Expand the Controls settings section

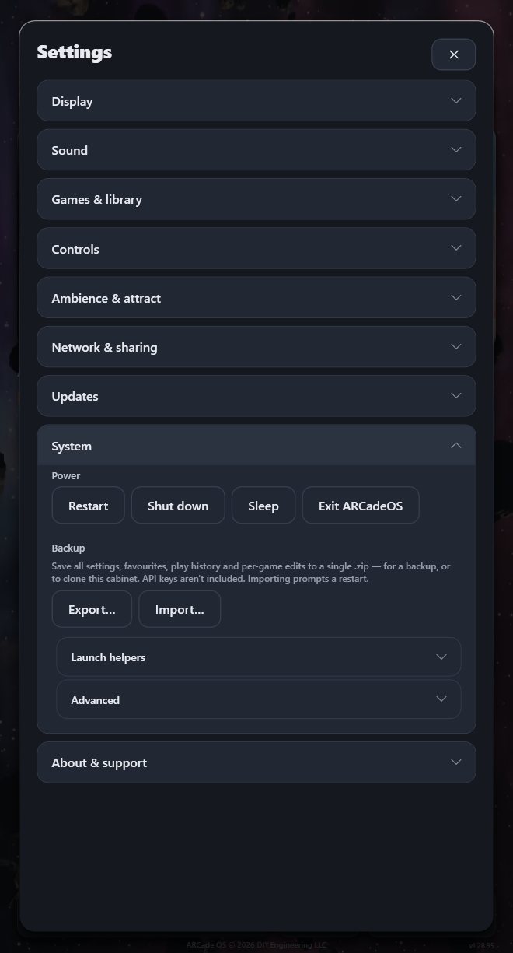pyautogui.click(x=256, y=249)
